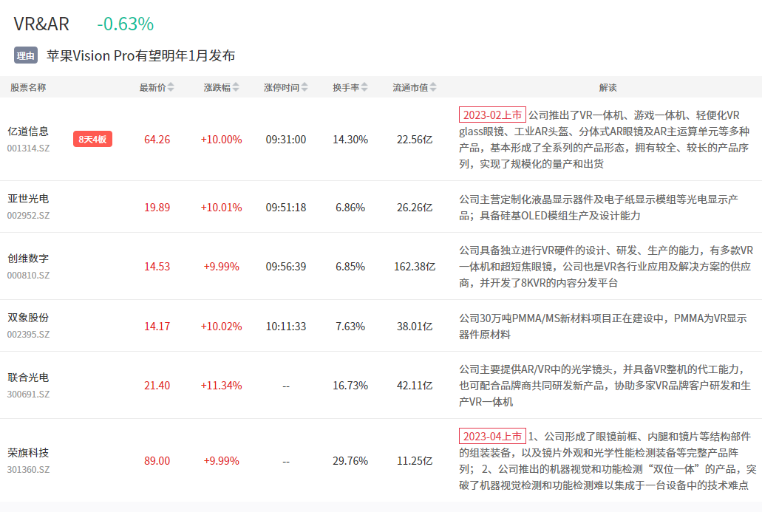The height and width of the screenshot is (512, 762).
Task: Click market cap 38.01亿
Action: pos(415,327)
